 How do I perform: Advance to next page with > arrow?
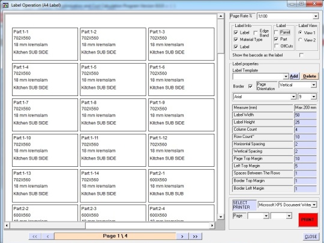pyautogui.click(x=182, y=236)
